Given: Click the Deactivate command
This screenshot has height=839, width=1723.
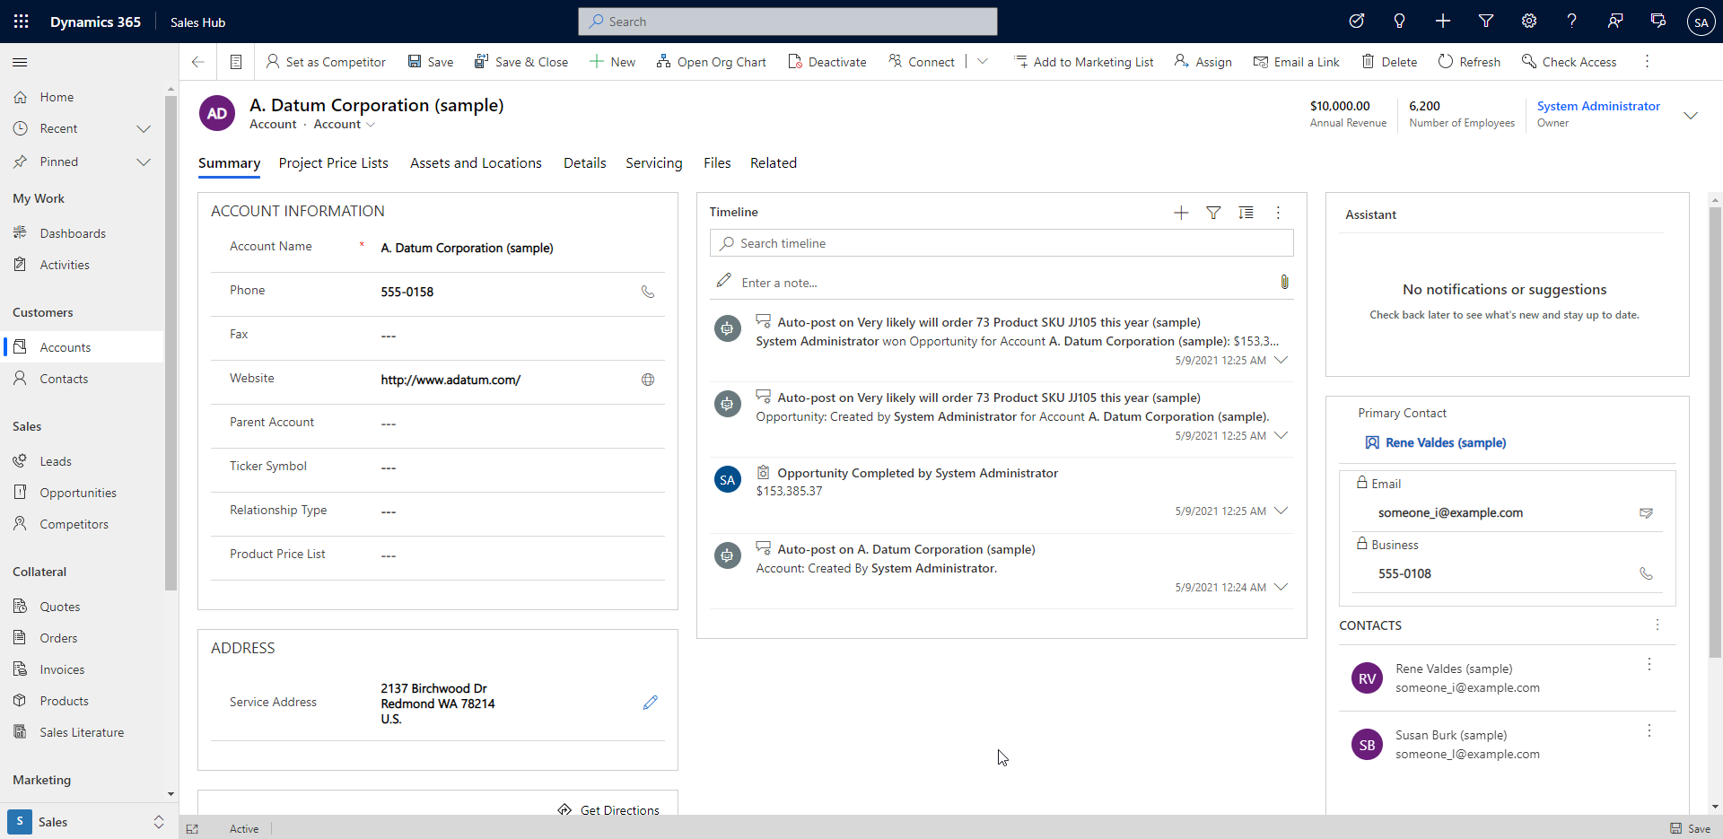Looking at the screenshot, I should [x=827, y=62].
